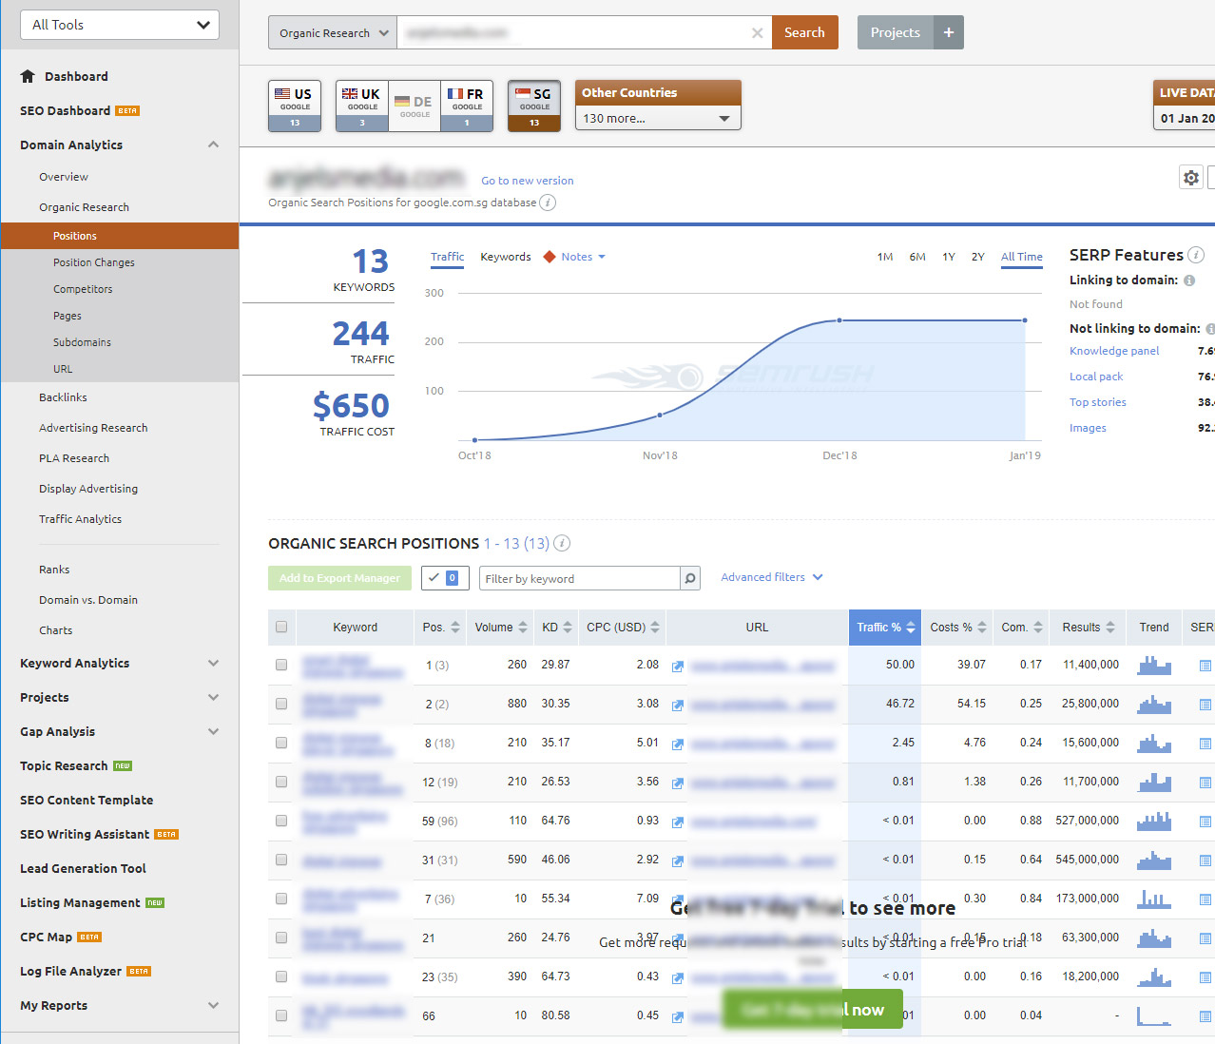
Task: Set chart range to 6M
Action: tap(917, 257)
